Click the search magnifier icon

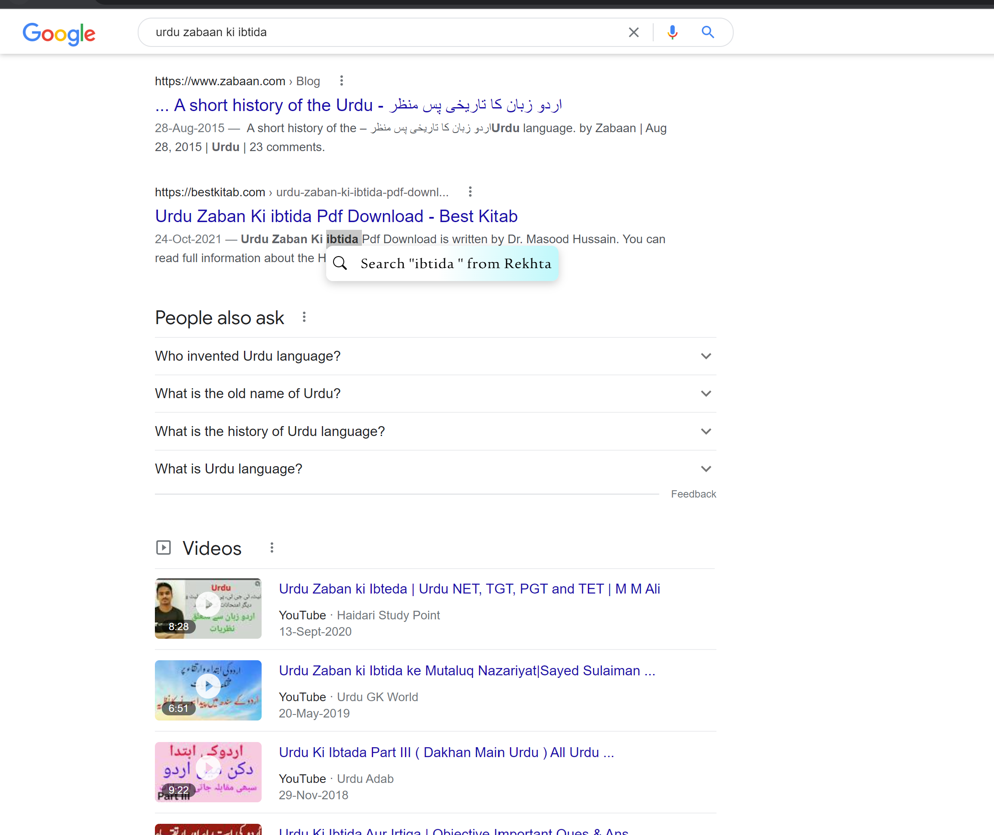(x=707, y=32)
